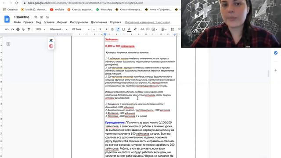Image resolution: width=281 pixels, height=158 pixels.
Task: Print the document with the printer icon
Action: [x=18, y=29]
